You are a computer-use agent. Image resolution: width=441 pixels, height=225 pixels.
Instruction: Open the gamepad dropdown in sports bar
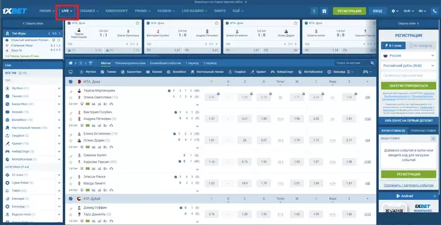[x=367, y=72]
